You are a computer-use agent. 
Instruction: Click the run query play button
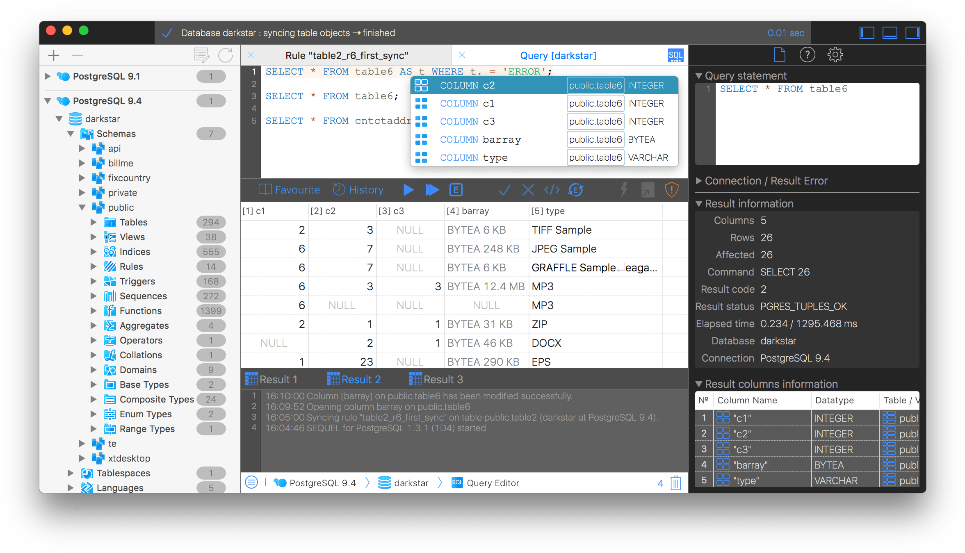(x=408, y=190)
